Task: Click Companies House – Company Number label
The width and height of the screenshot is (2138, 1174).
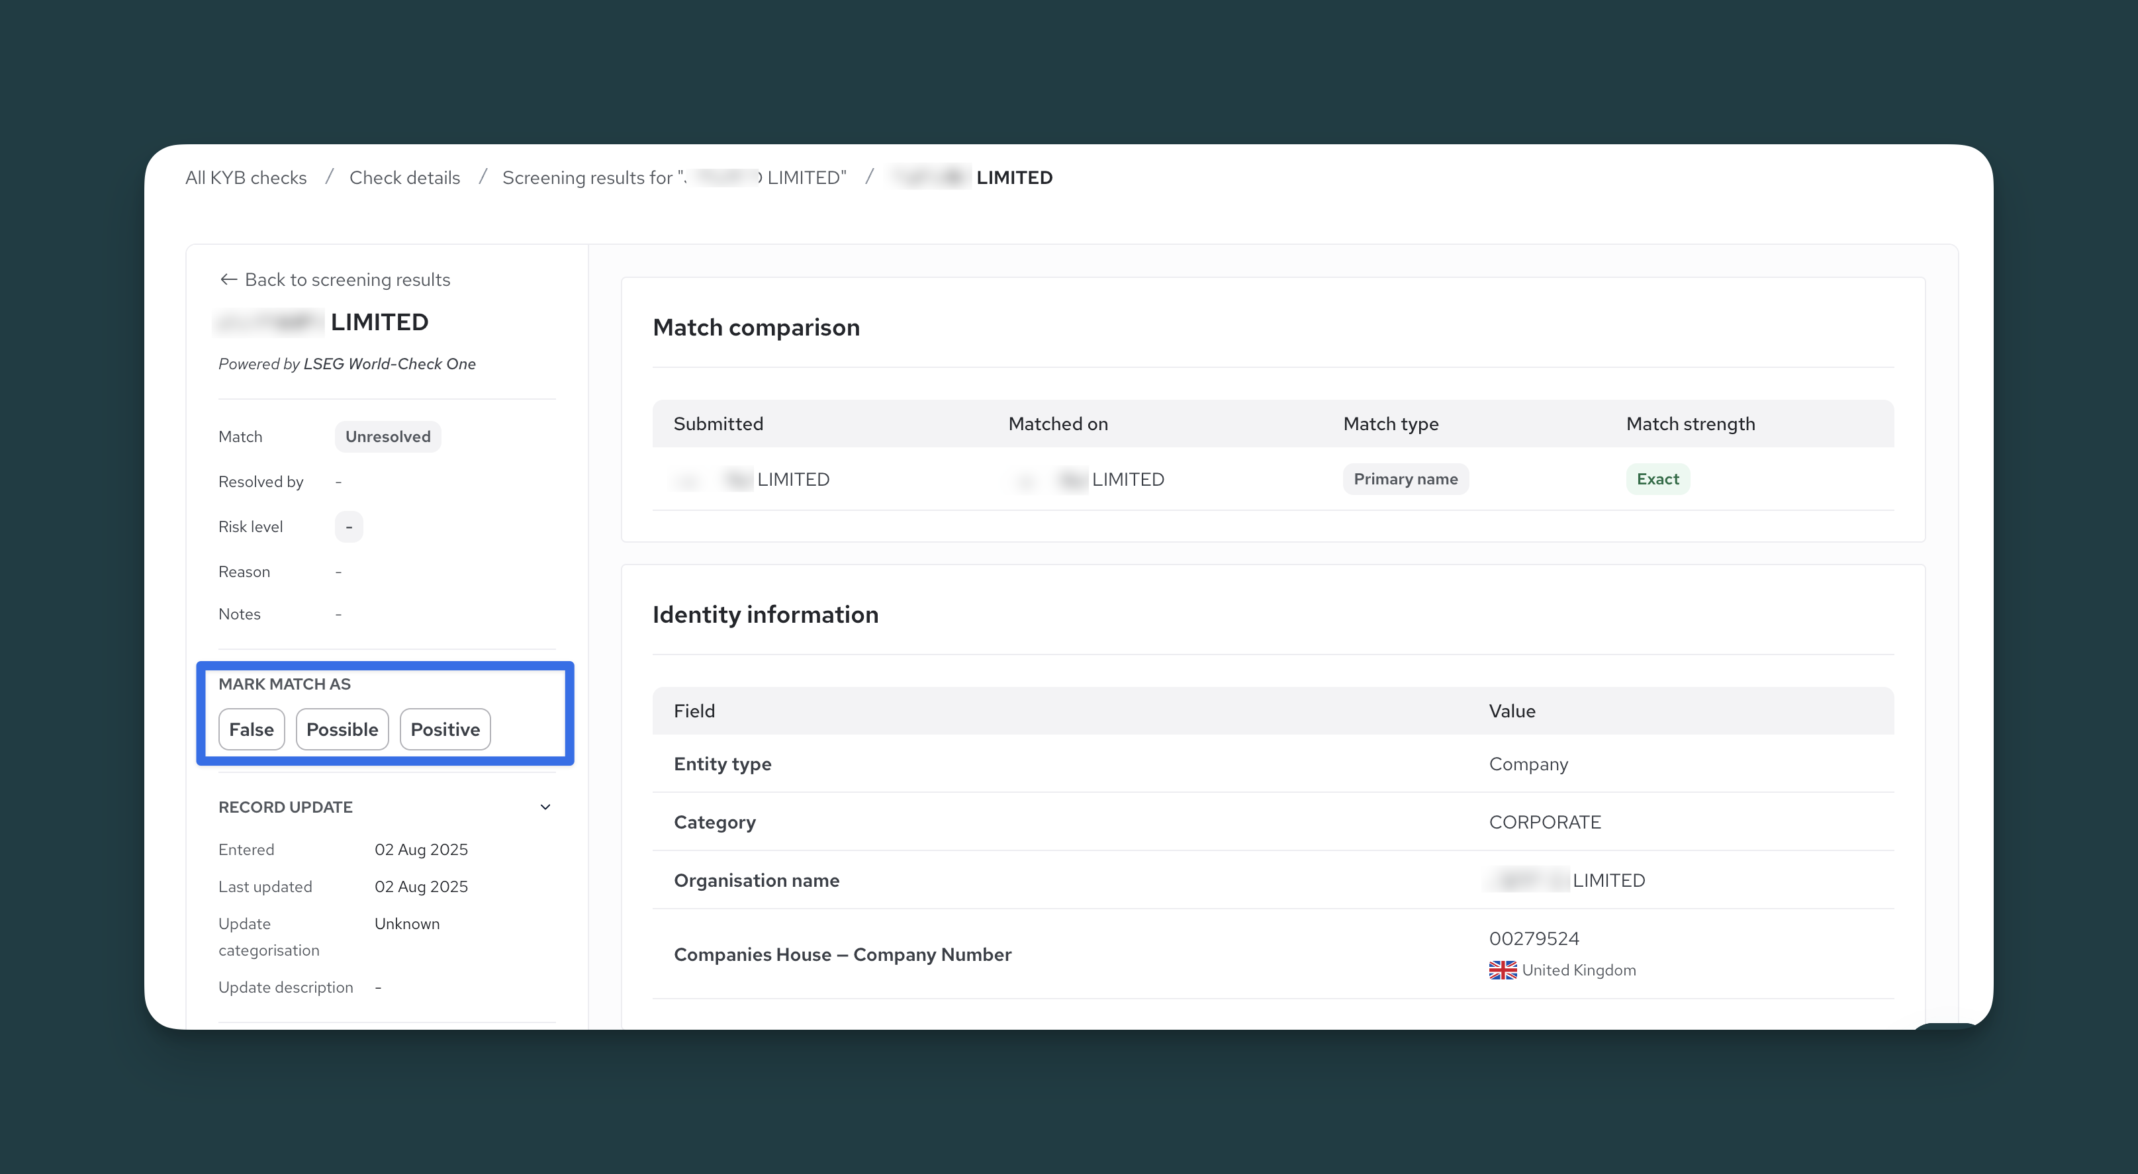Action: (843, 955)
